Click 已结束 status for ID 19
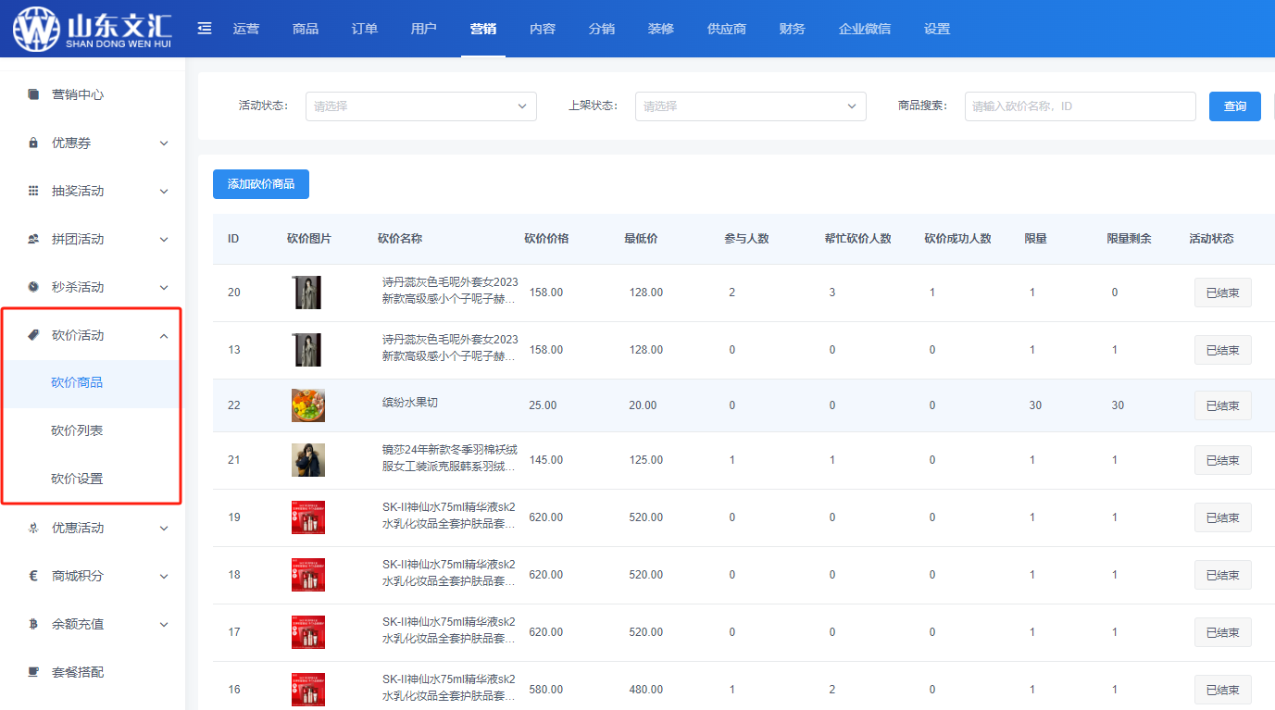The width and height of the screenshot is (1275, 710). click(1223, 517)
